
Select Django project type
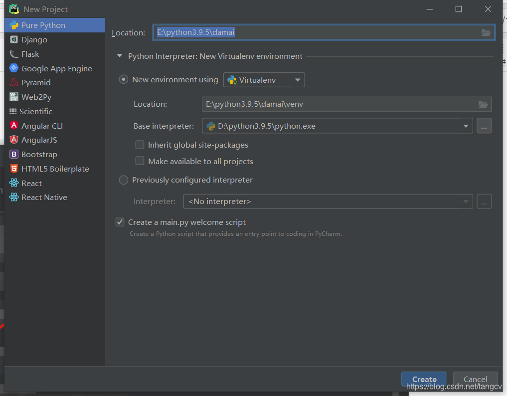[x=55, y=39]
